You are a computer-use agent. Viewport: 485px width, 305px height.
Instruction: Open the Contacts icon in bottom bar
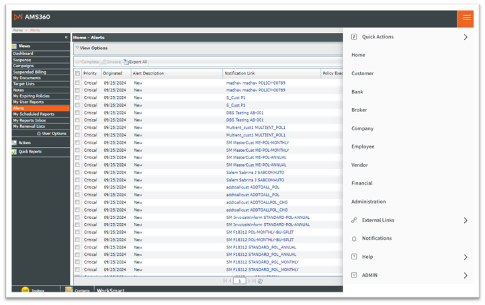pos(69,290)
